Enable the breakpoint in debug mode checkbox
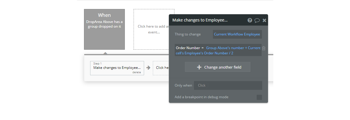Viewport: 350px width, 120px height. (x=259, y=97)
